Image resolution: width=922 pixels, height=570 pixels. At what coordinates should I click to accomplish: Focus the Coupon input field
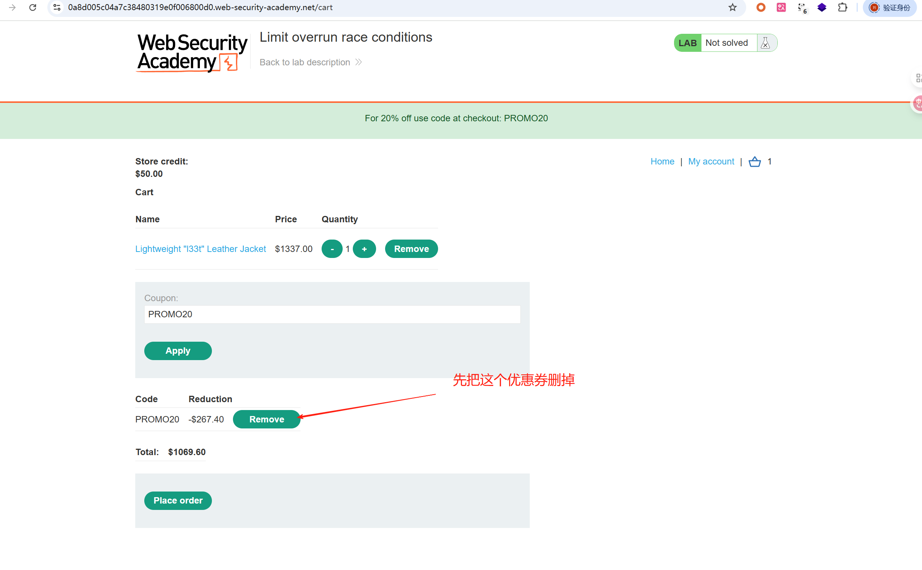332,314
